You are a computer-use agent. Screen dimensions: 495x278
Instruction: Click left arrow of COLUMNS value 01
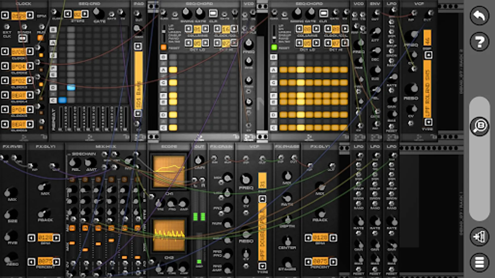pos(188,29)
